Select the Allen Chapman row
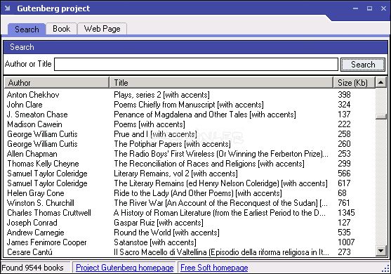 tap(190, 154)
